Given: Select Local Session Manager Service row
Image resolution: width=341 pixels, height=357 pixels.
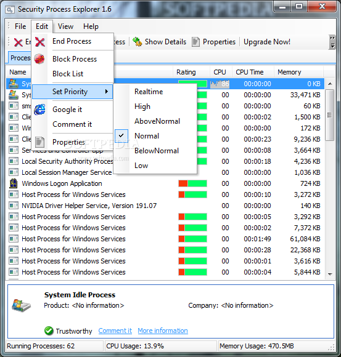Looking at the screenshot, I should coord(165,172).
